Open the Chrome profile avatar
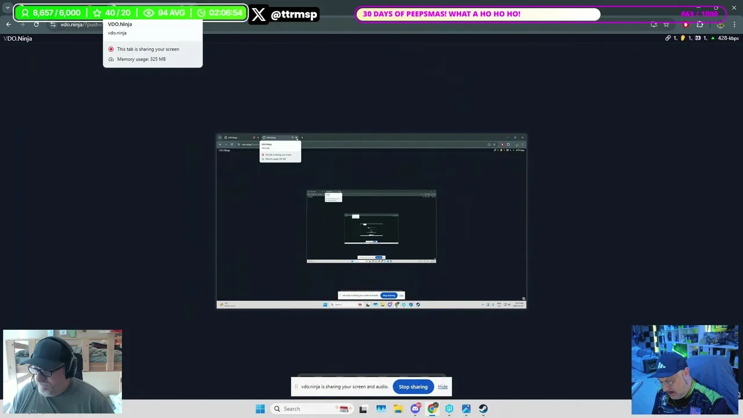 tap(720, 24)
